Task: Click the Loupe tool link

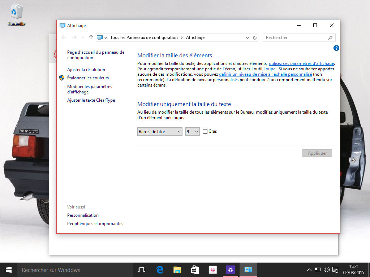Action: tap(269, 69)
